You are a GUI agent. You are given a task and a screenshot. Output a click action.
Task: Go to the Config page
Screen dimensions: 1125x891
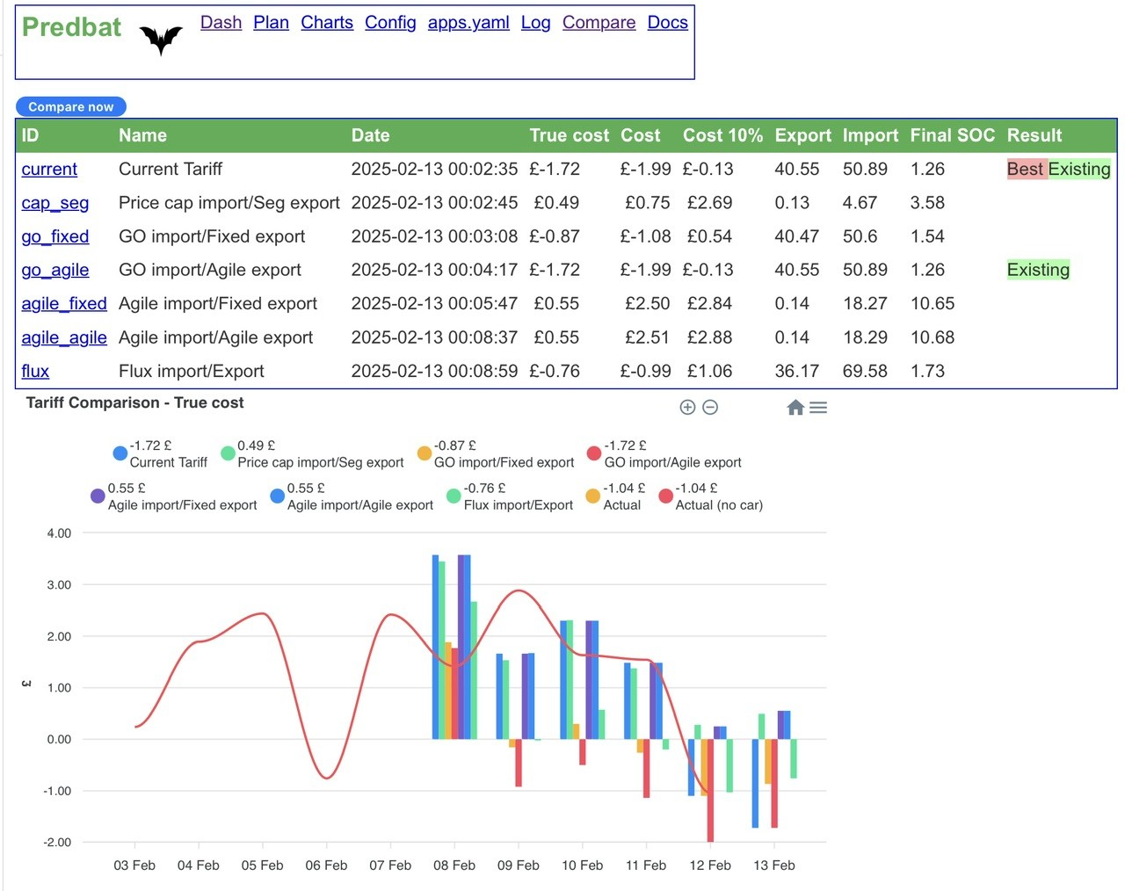tap(390, 22)
